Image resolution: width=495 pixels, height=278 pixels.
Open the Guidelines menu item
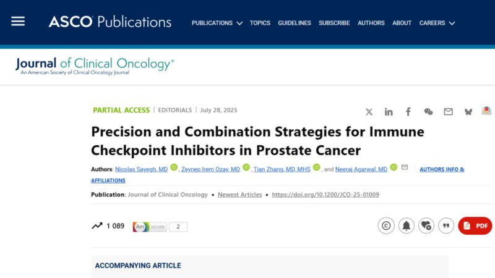295,23
